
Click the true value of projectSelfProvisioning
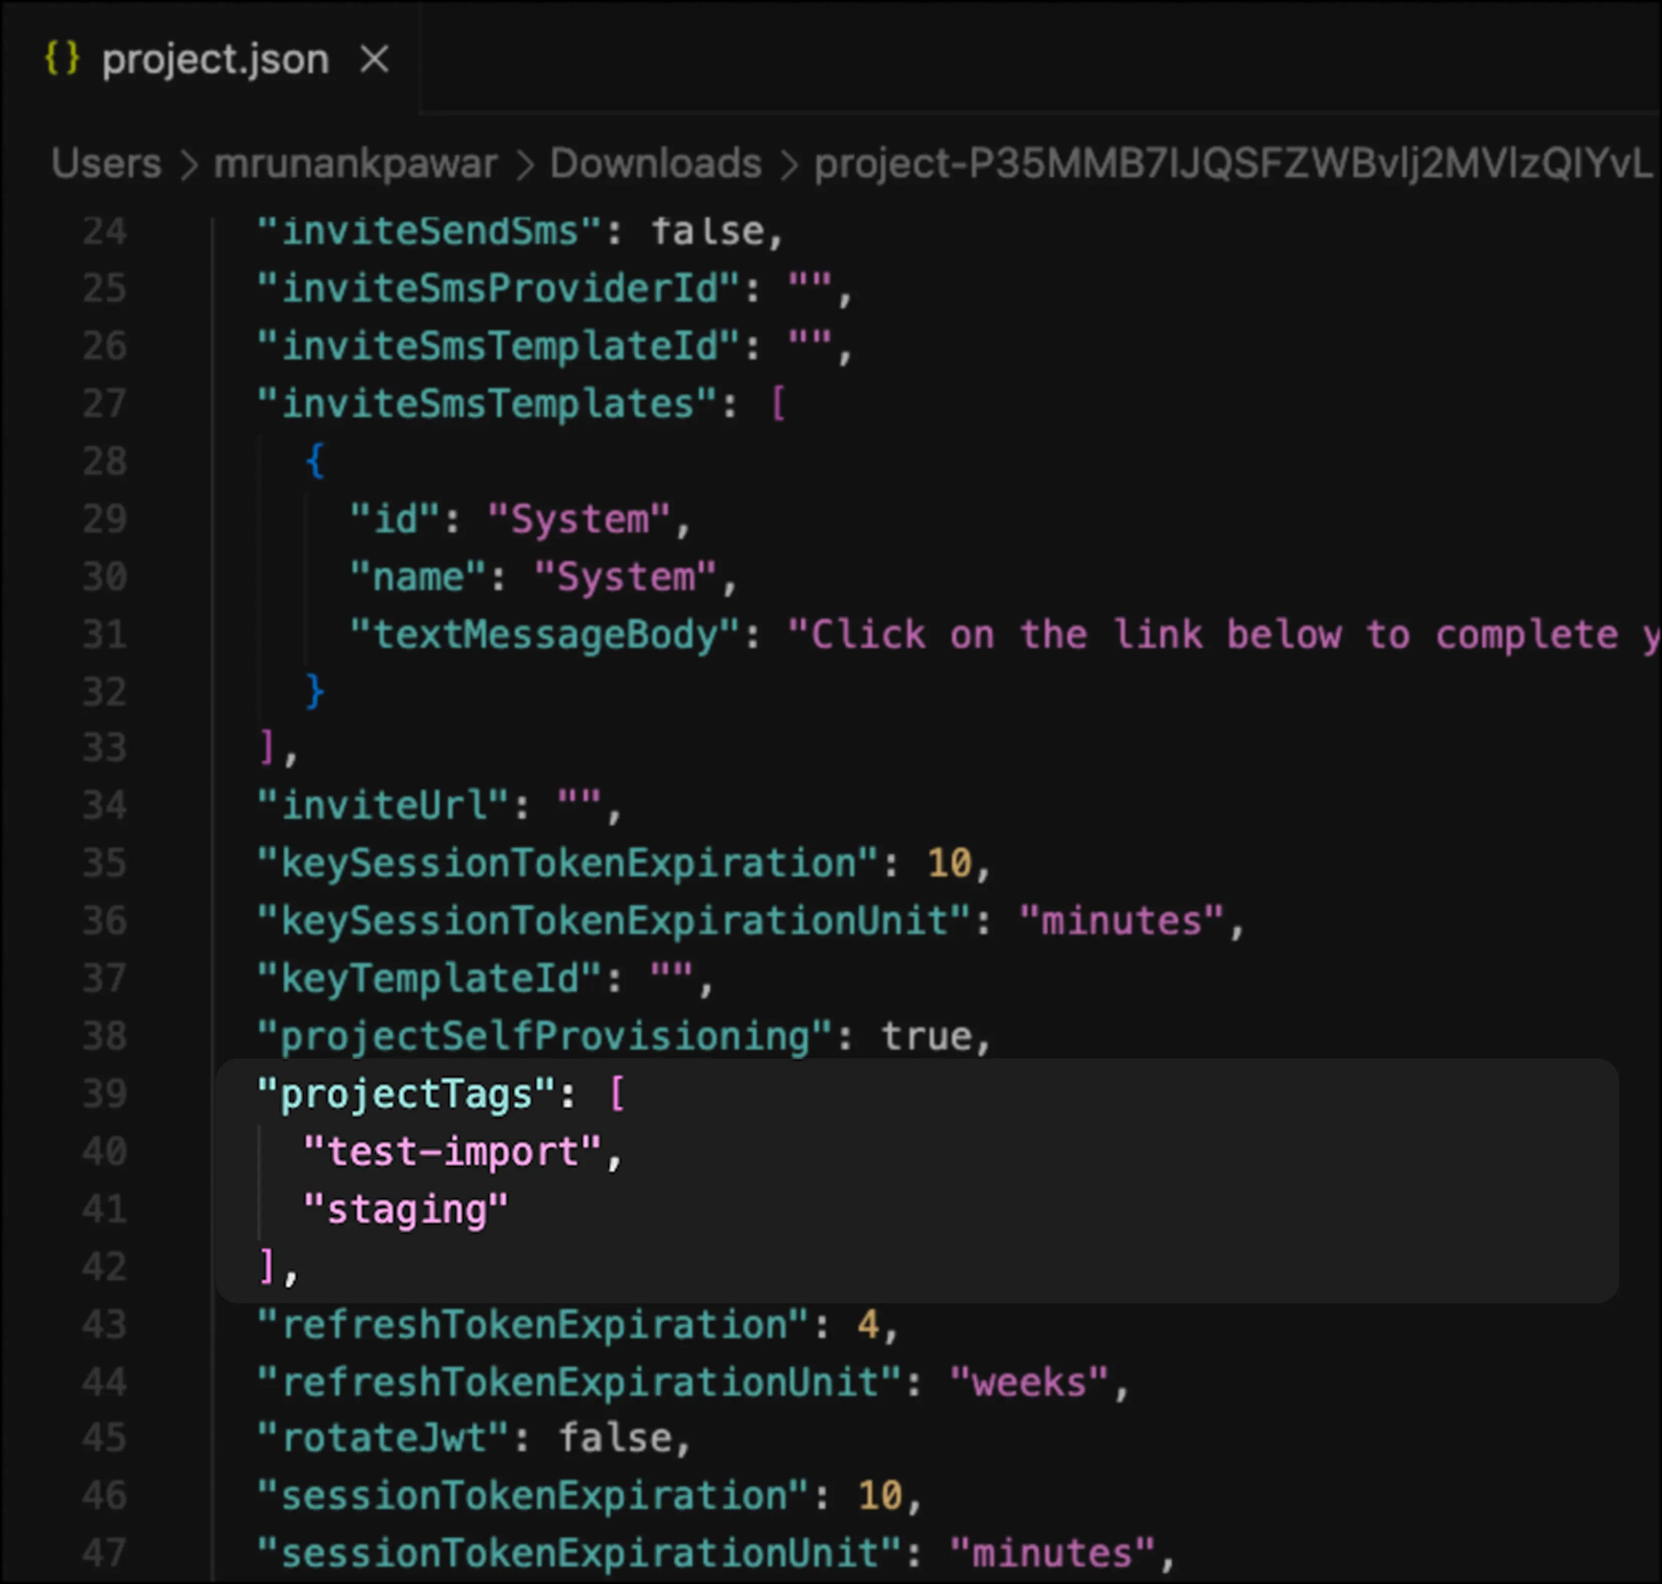pyautogui.click(x=929, y=1036)
